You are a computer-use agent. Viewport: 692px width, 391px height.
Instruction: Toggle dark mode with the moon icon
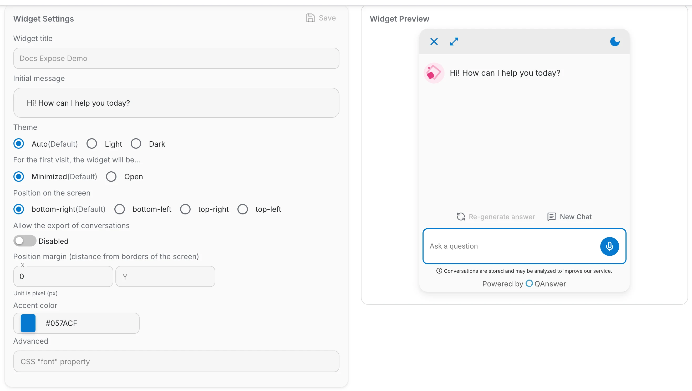point(615,42)
